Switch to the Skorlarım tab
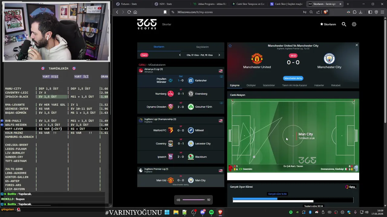The height and width of the screenshot is (217, 387). coord(159,47)
